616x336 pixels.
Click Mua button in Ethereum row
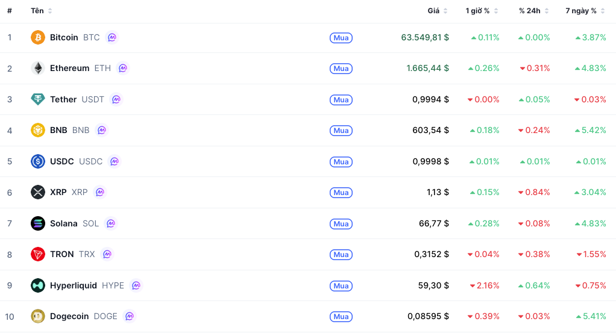(x=341, y=69)
